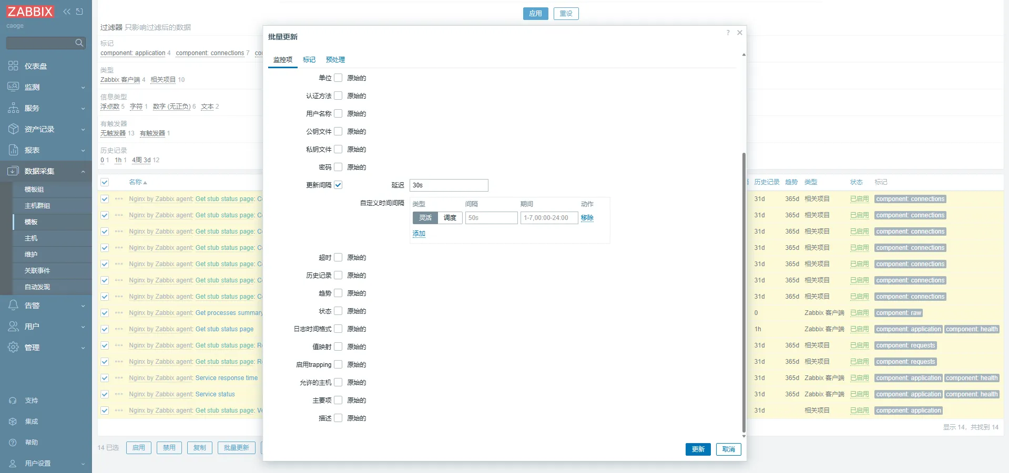Expand the 报表 menu chevron
The width and height of the screenshot is (1009, 473).
point(83,151)
